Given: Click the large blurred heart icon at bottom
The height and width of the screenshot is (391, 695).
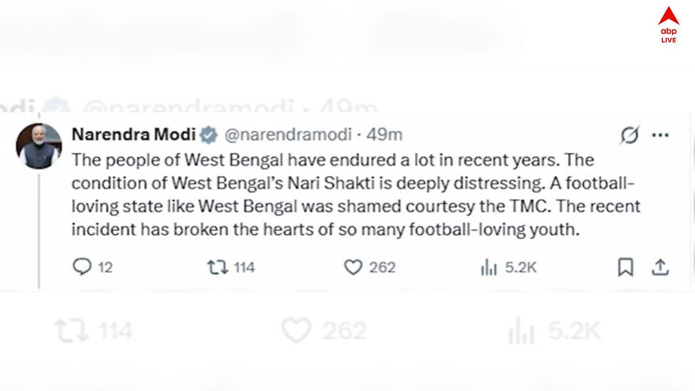Looking at the screenshot, I should coord(296,330).
